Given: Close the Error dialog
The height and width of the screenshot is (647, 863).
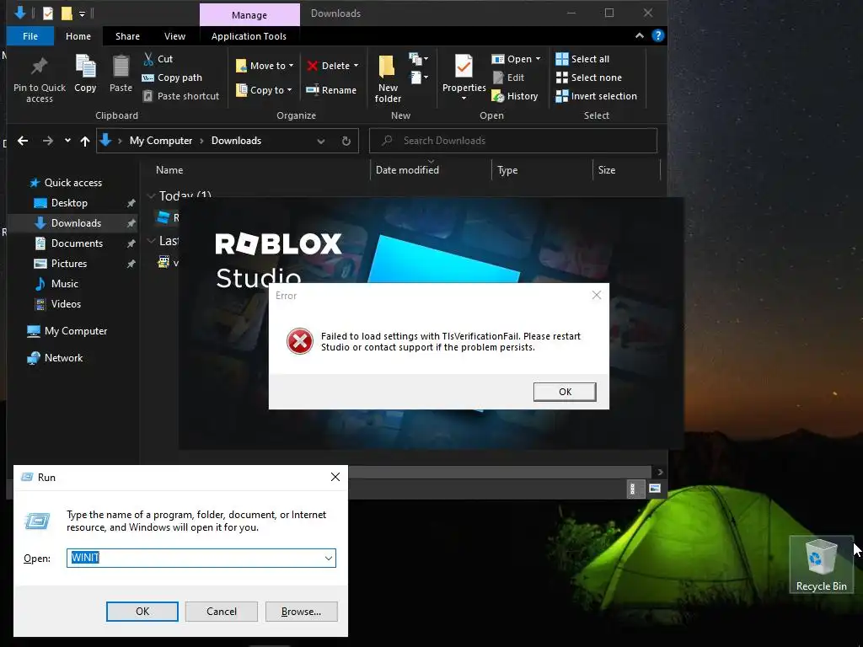Looking at the screenshot, I should 596,296.
